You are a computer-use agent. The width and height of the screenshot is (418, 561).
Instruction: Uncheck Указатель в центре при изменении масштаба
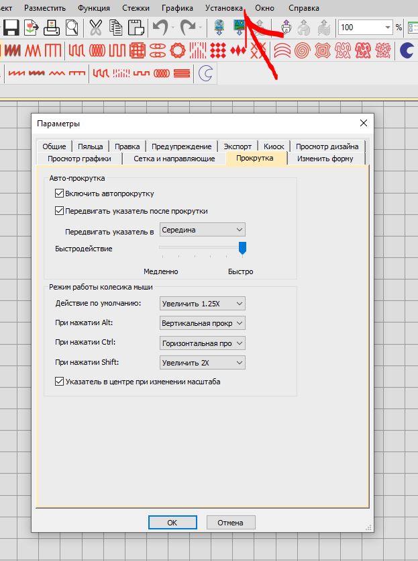coord(59,382)
